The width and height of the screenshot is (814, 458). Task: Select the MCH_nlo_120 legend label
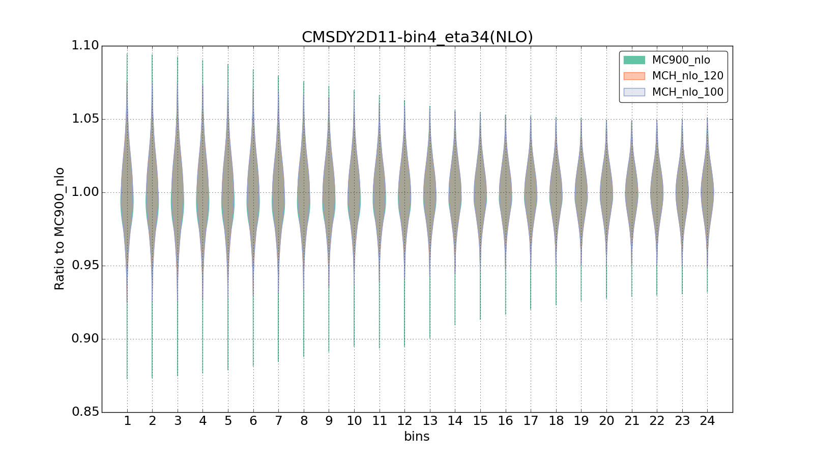tap(688, 76)
